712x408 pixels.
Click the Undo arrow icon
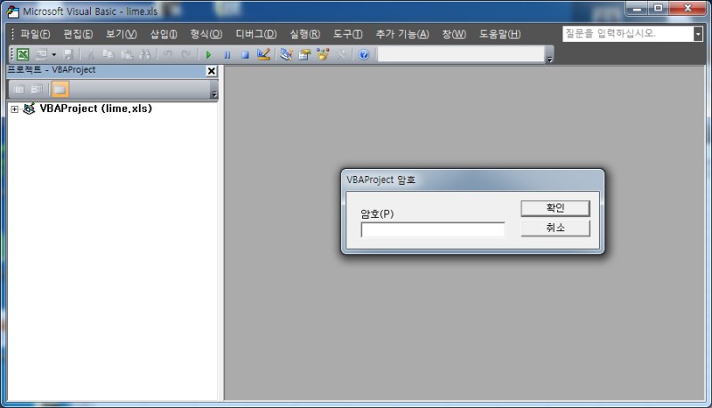pyautogui.click(x=168, y=54)
